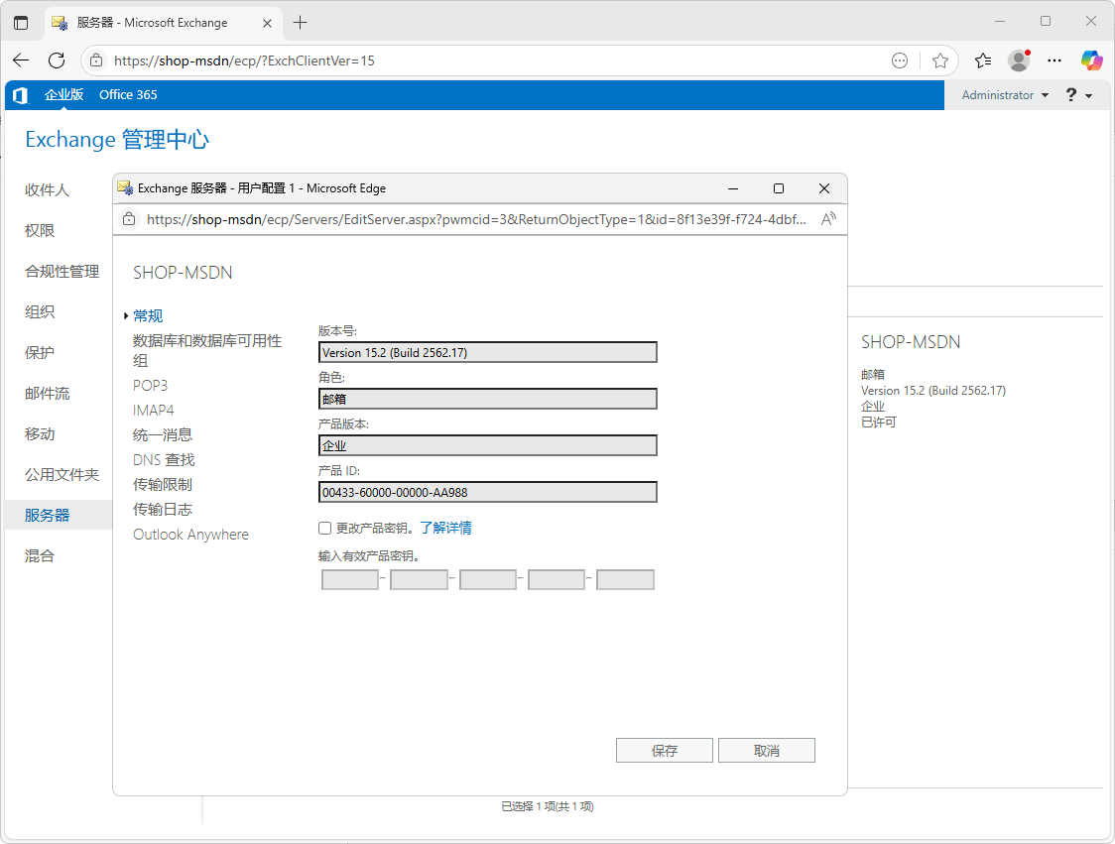
Task: Click the role (角色) field
Action: (x=488, y=399)
